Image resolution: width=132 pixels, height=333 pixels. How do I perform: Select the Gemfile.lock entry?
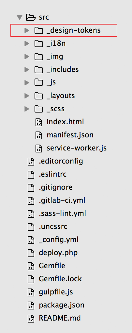click(60, 279)
